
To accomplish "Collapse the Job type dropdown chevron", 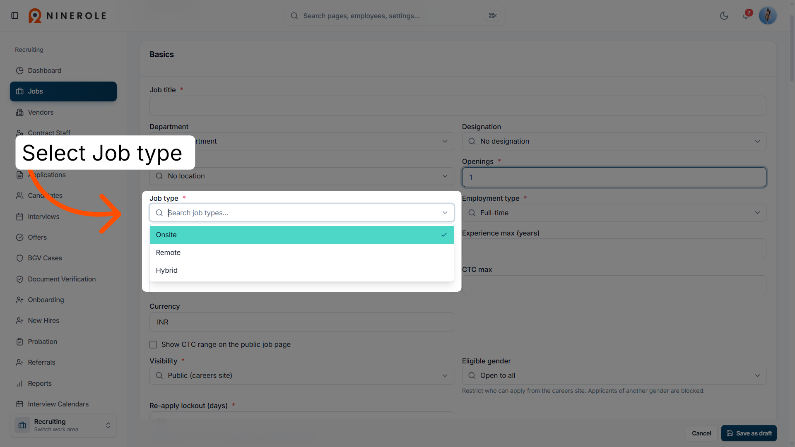I will click(445, 213).
